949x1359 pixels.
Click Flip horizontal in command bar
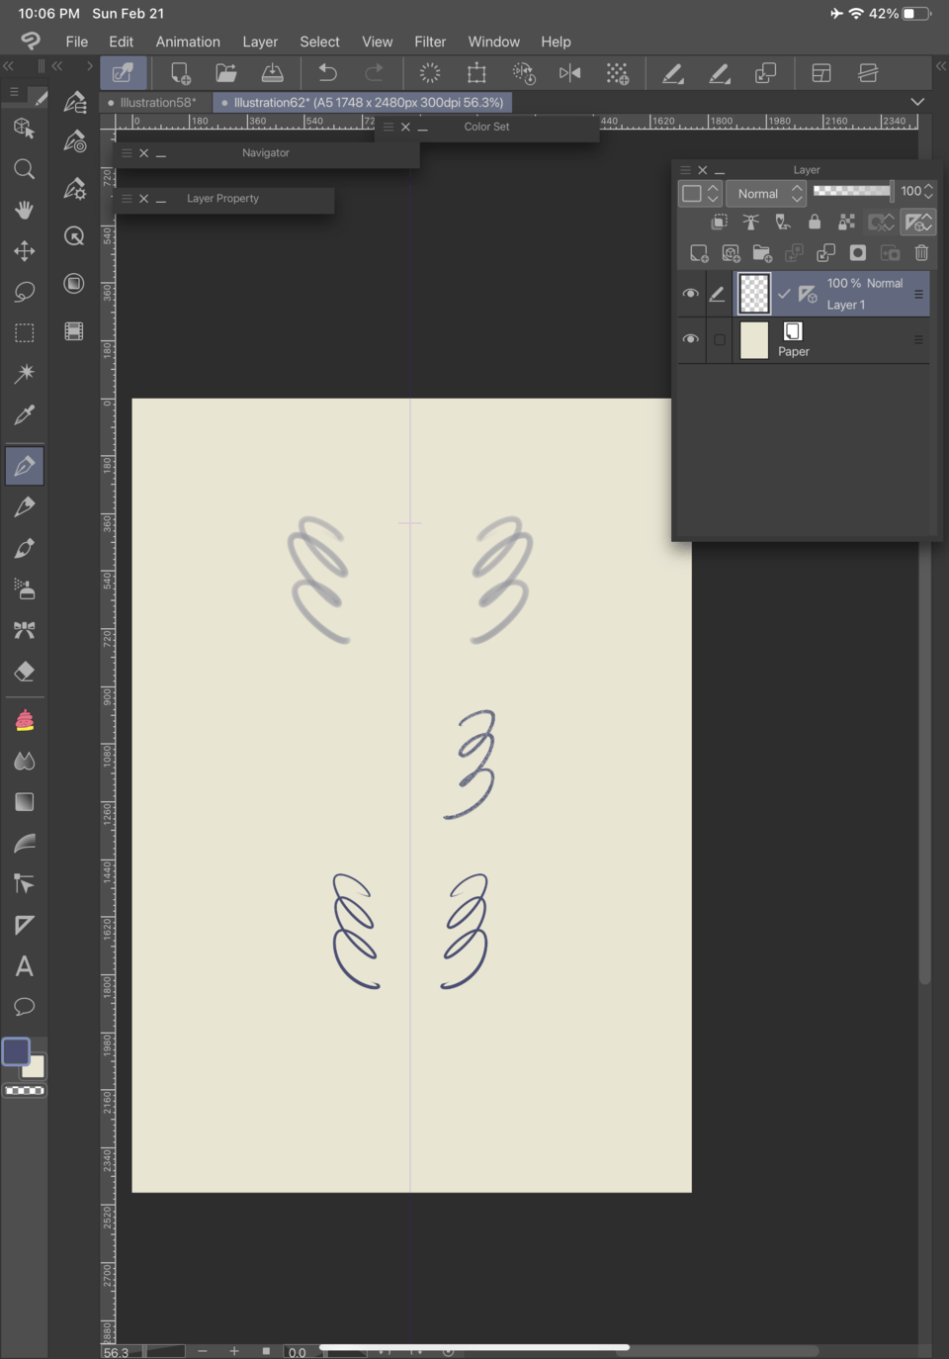(x=570, y=73)
